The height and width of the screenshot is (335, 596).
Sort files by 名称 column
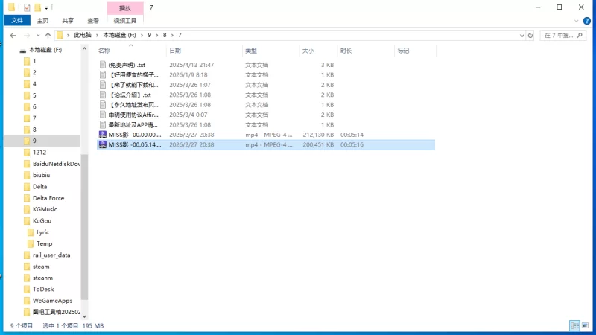click(x=104, y=51)
